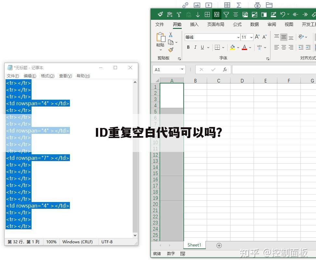Image resolution: width=316 pixels, height=266 pixels.
Task: Toggle Bold formatting
Action: [x=188, y=47]
